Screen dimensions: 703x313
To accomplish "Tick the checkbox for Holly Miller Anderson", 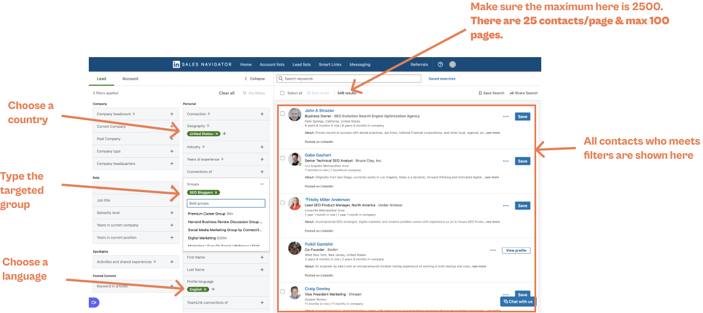I will pos(283,202).
